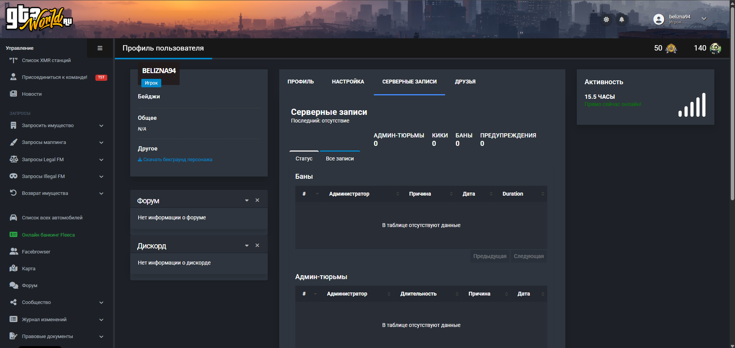Close the Forum panel
This screenshot has height=348, width=735.
point(257,200)
